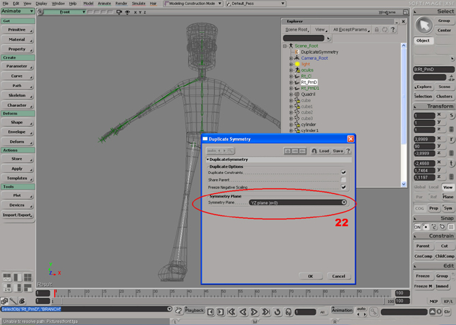Open Explorer help question mark icon
Image resolution: width=456 pixels, height=325 pixels.
pos(393,30)
